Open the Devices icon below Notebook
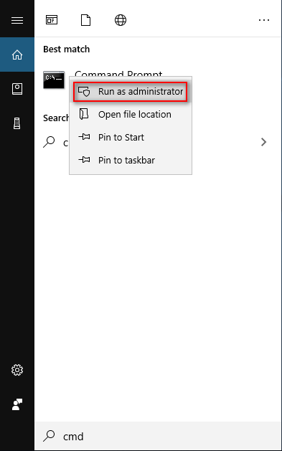 pos(17,123)
